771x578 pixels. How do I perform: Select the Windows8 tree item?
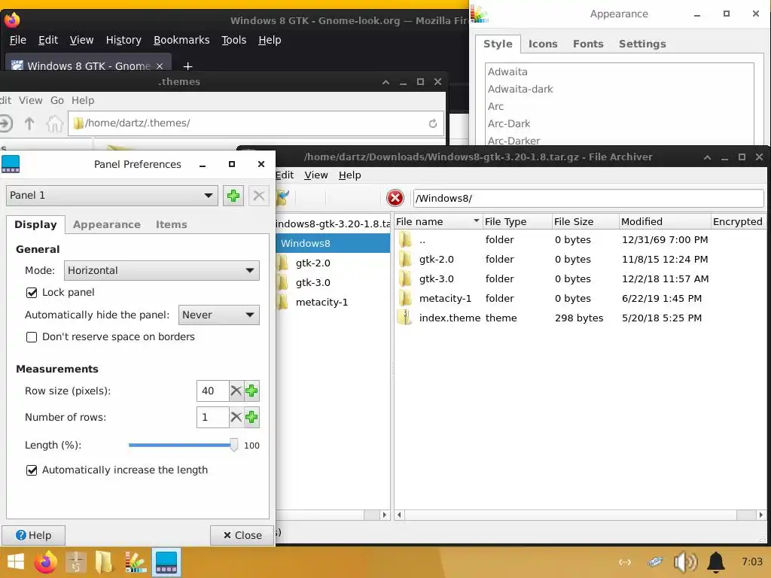pos(332,243)
